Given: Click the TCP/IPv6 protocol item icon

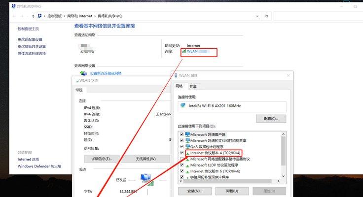Looking at the screenshot, I should pyautogui.click(x=187, y=171).
